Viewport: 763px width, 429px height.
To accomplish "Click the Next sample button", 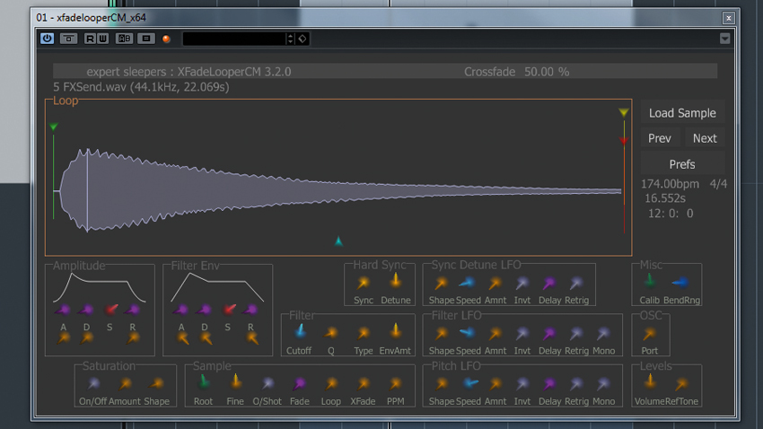I will [705, 138].
